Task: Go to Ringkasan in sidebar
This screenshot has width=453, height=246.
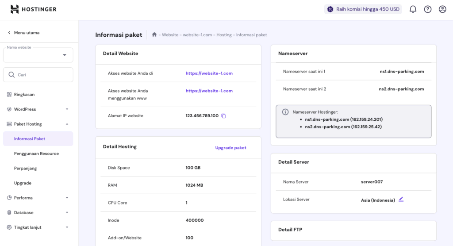Action: tap(24, 95)
